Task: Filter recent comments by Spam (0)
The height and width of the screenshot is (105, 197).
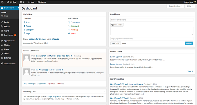Action: coord(52,83)
